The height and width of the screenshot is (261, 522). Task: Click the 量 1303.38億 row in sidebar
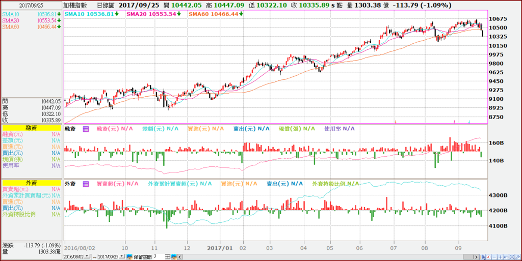pos(31,252)
